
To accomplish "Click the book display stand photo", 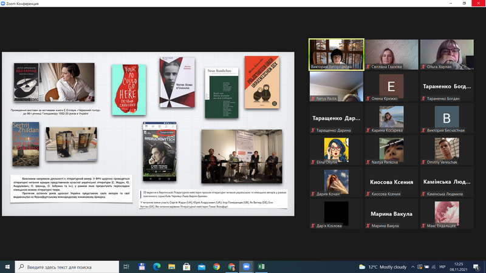I will 71,144.
